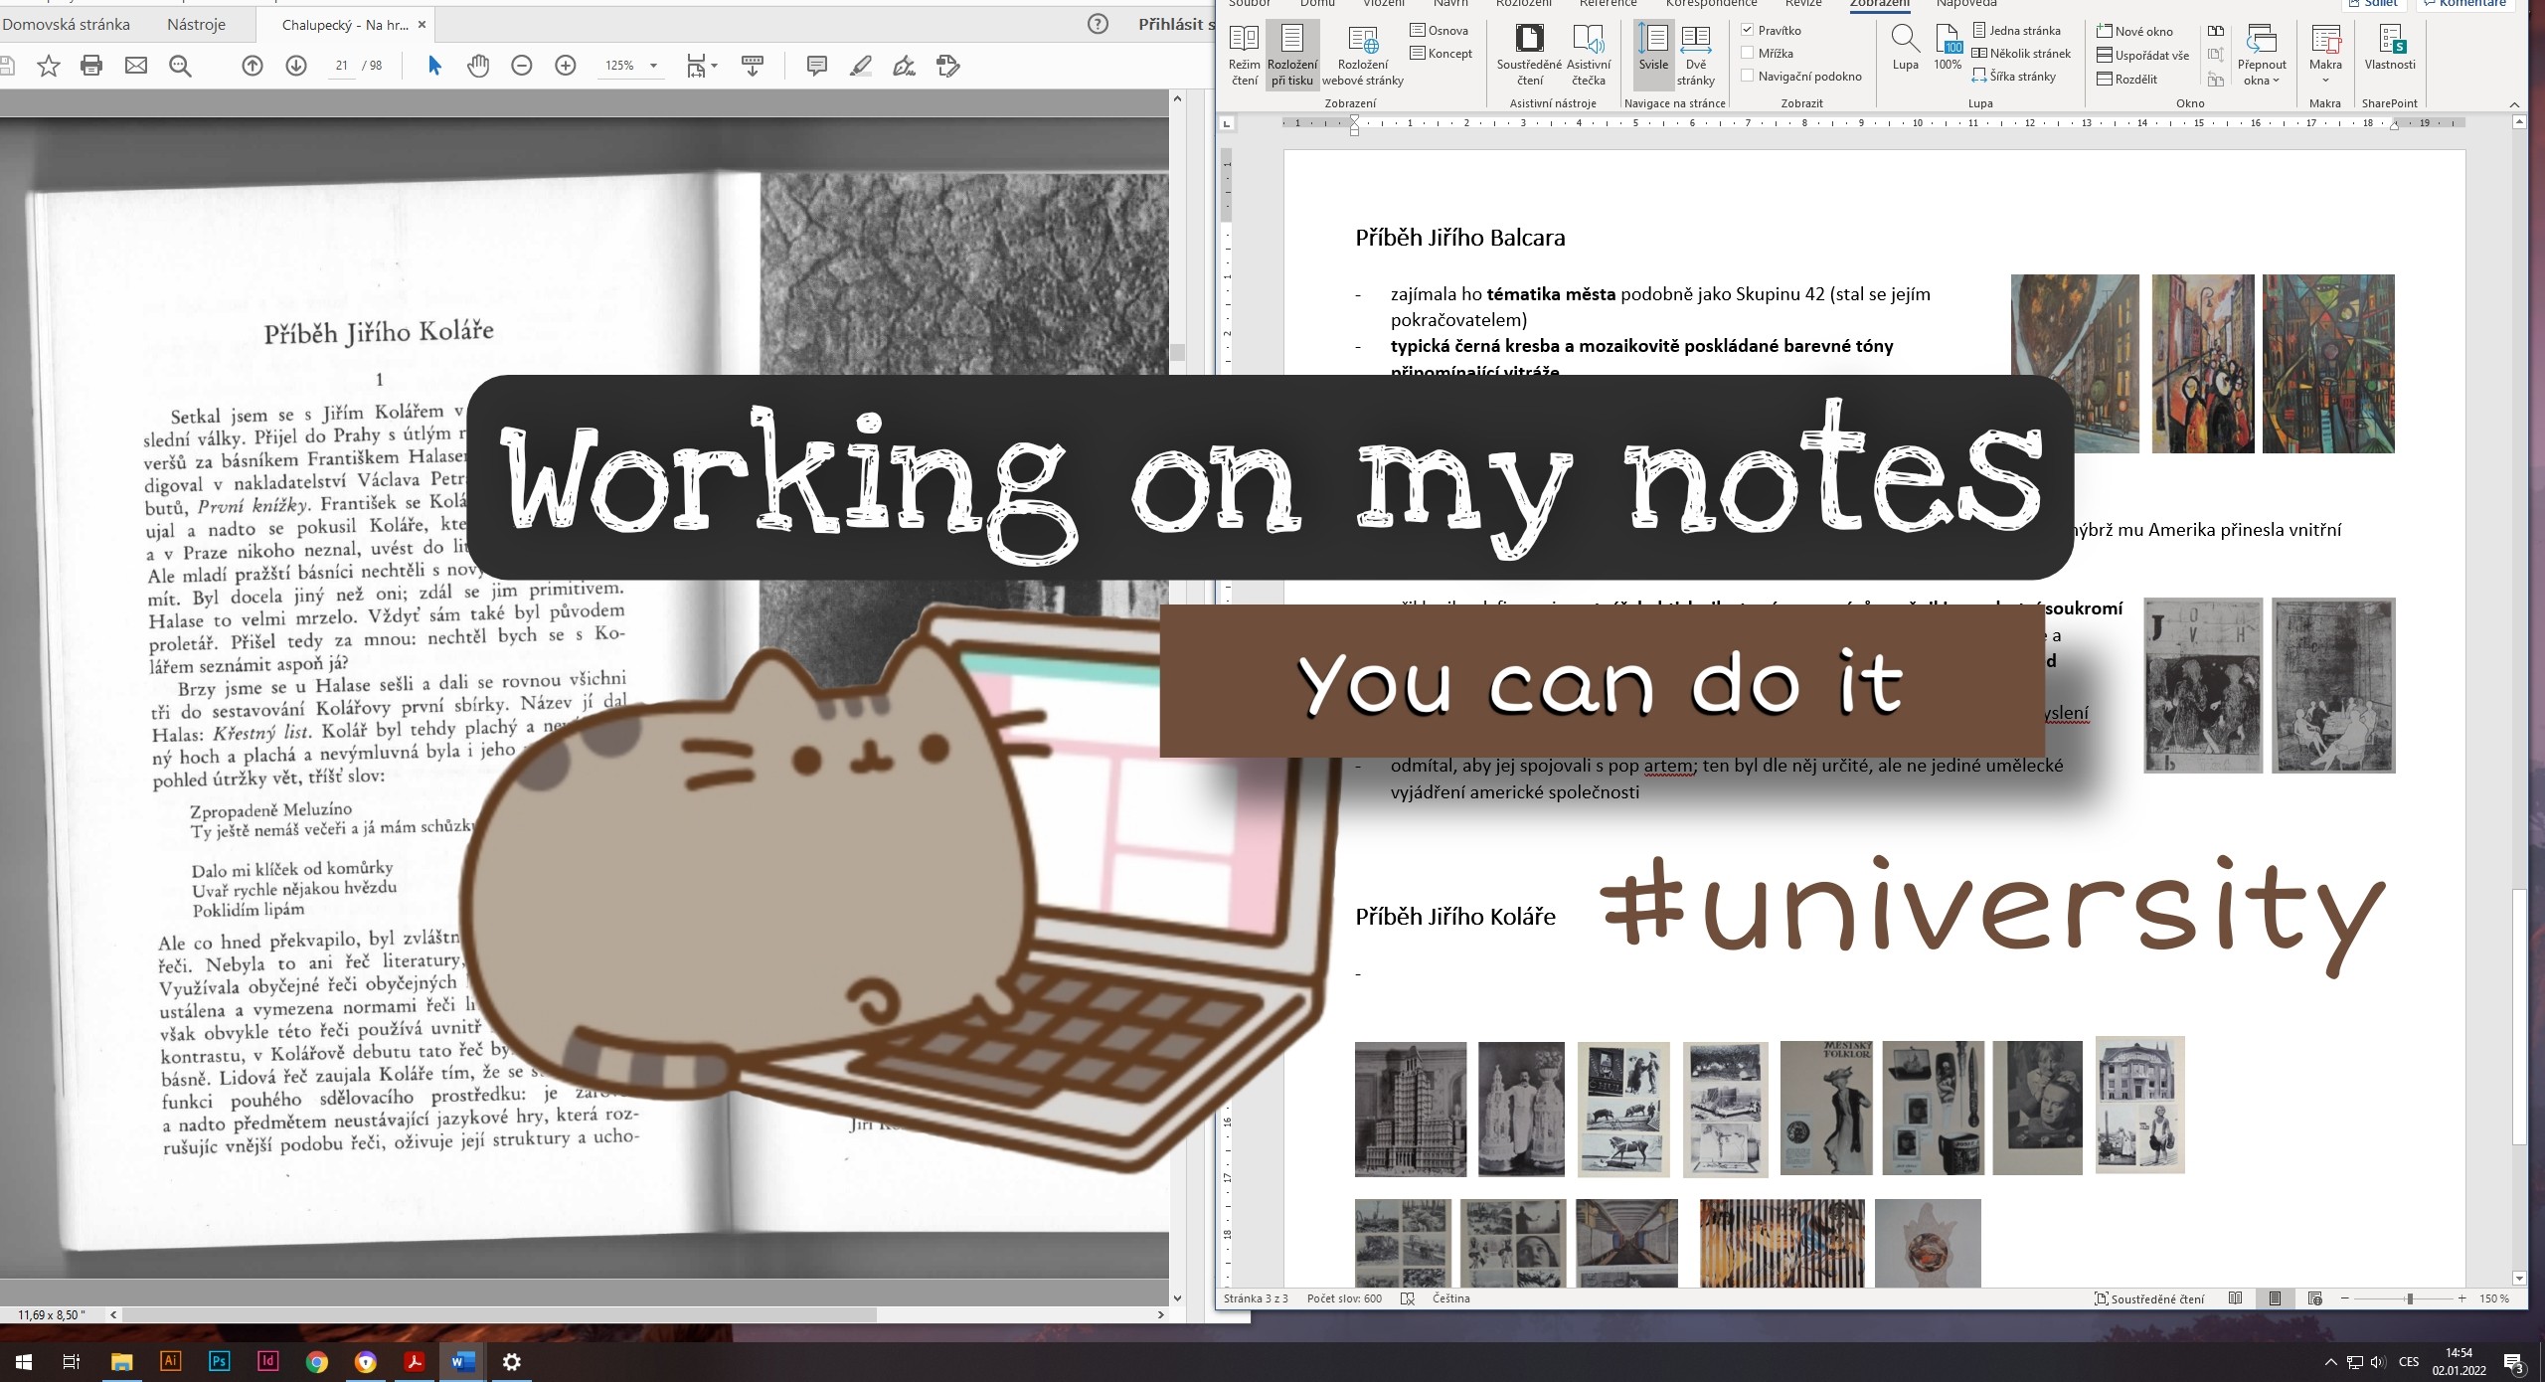This screenshot has width=2545, height=1382.
Task: Zoom out the PDF with minus icon
Action: 522,67
